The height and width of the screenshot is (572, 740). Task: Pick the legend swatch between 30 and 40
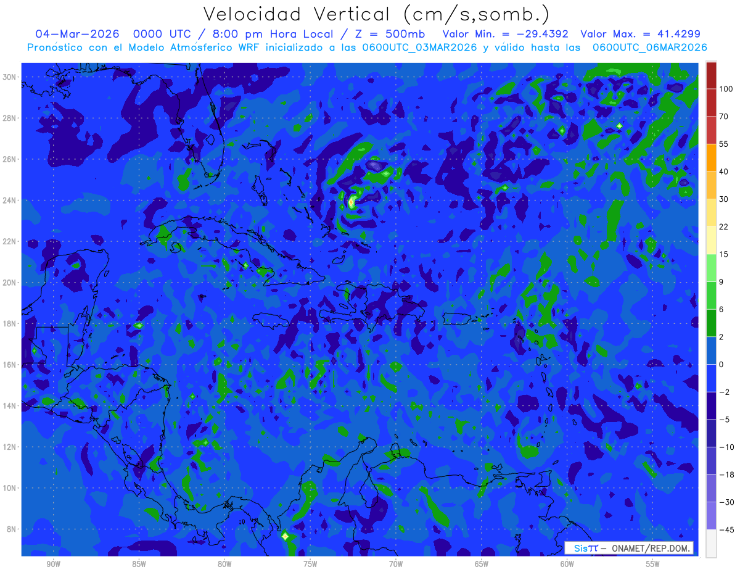711,184
